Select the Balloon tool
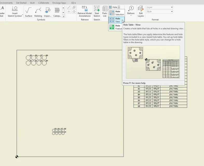The height and width of the screenshot is (166, 204). [131, 10]
